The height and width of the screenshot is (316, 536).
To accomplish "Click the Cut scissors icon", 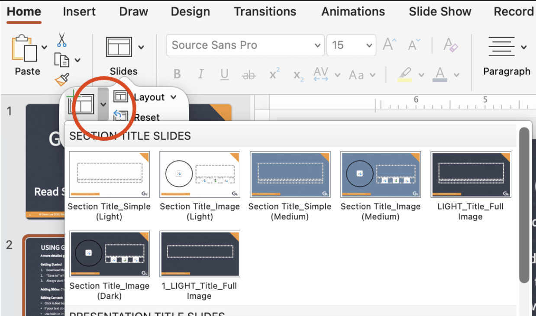I will point(62,40).
